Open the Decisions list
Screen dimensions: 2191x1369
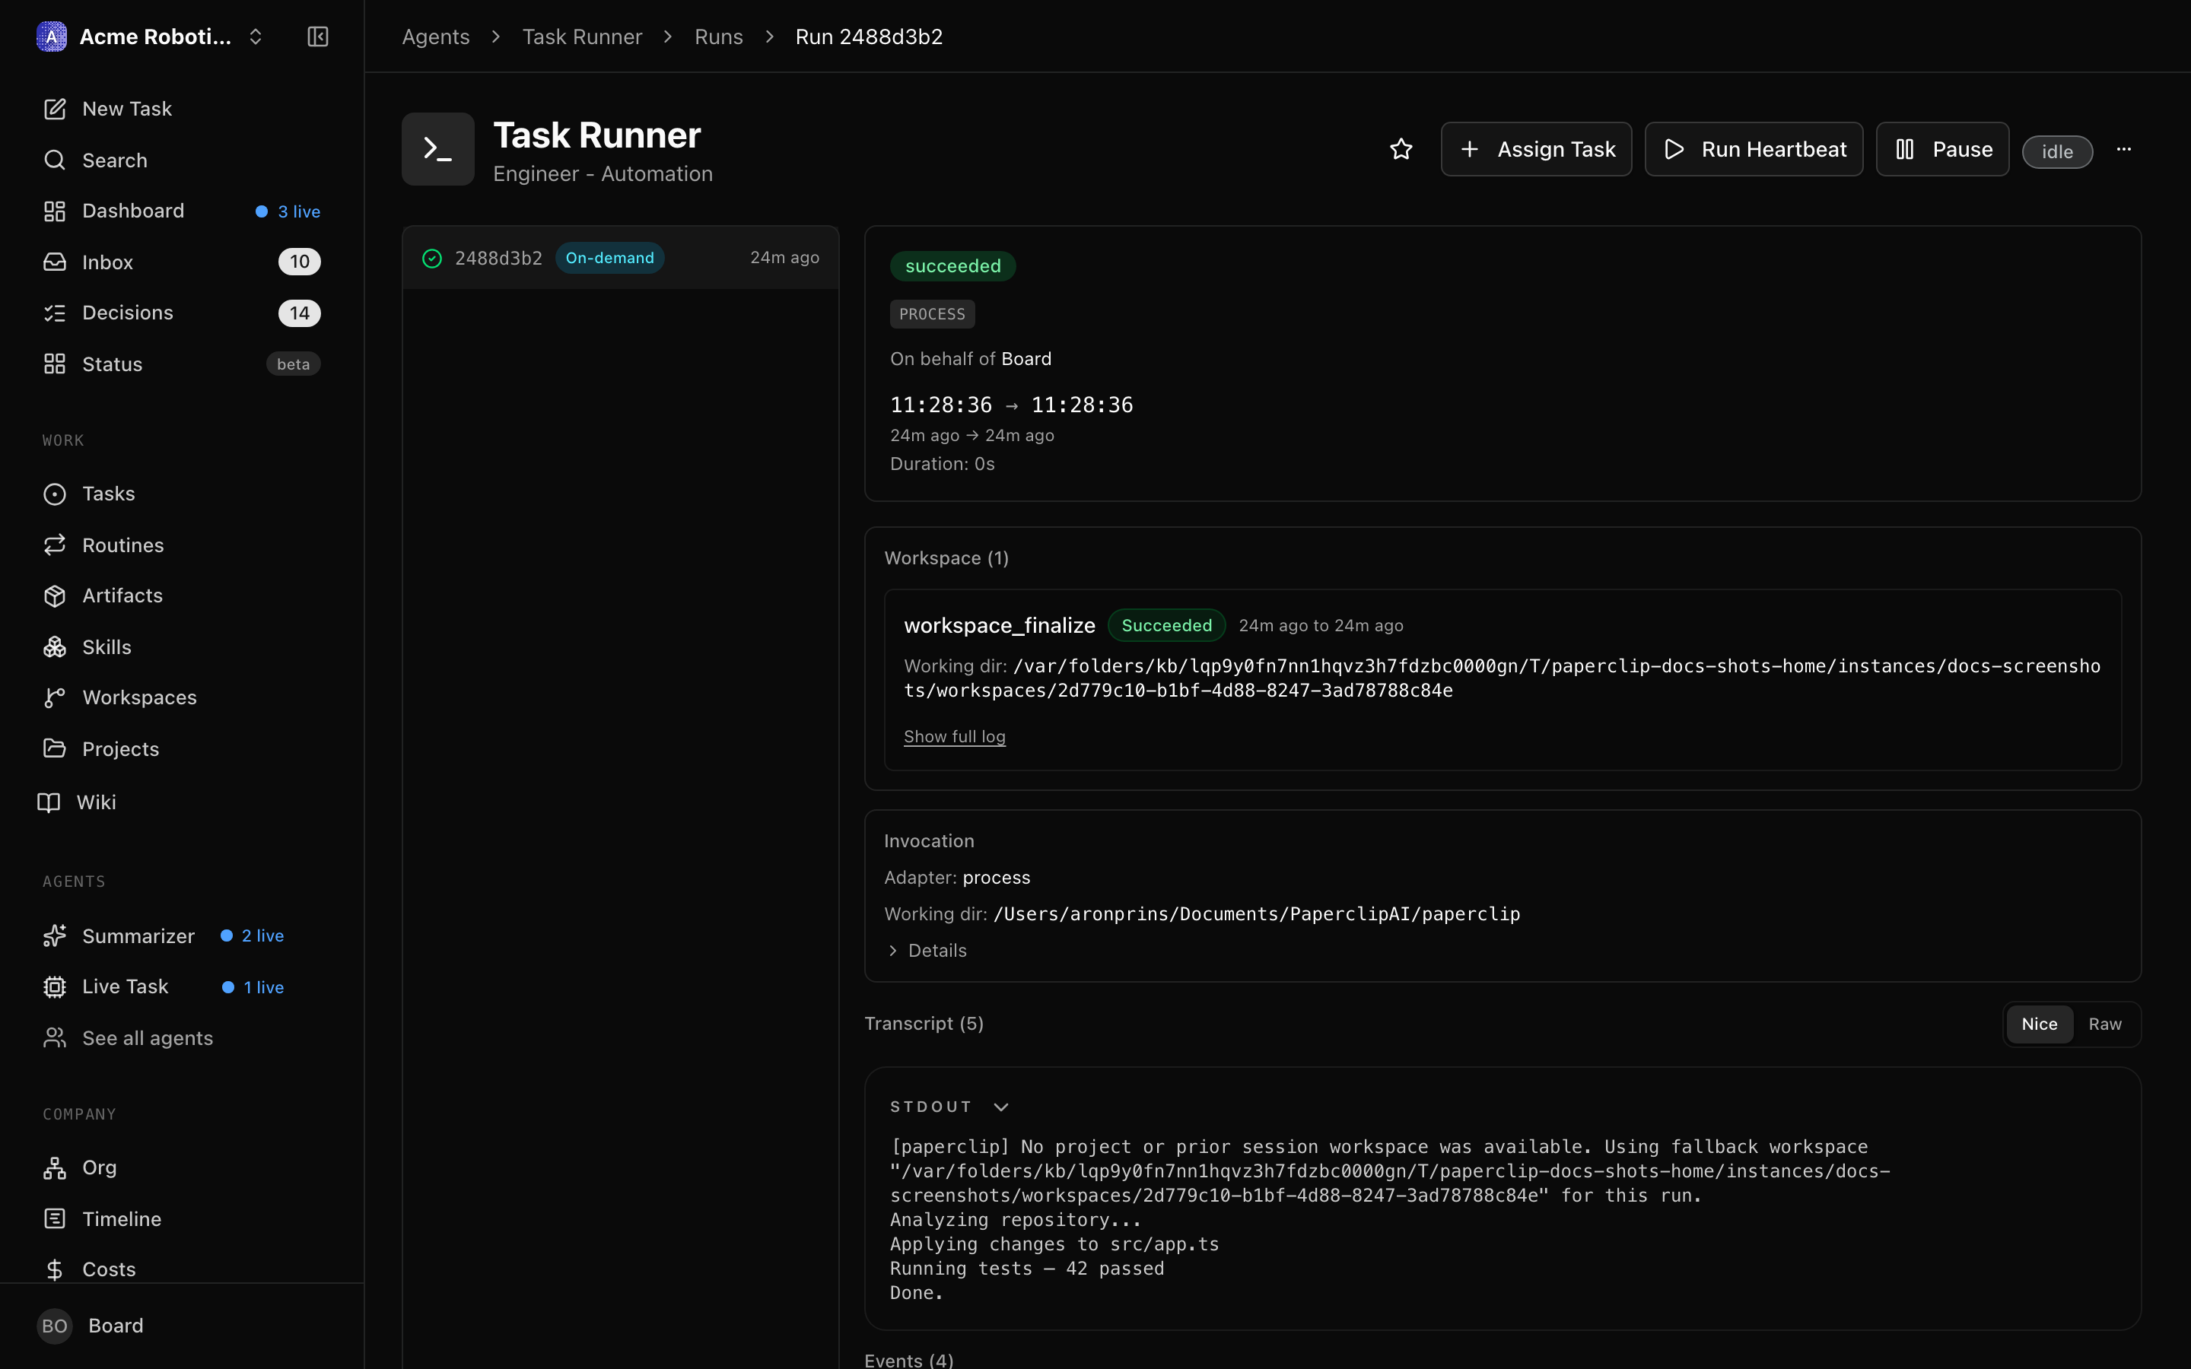coord(182,313)
